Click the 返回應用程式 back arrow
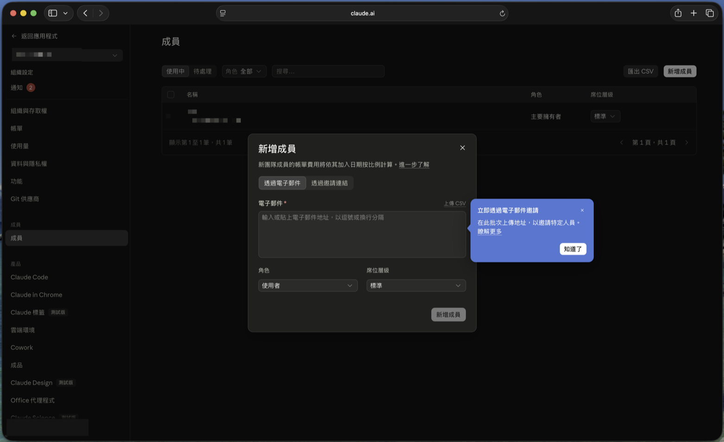The width and height of the screenshot is (724, 442). click(14, 36)
